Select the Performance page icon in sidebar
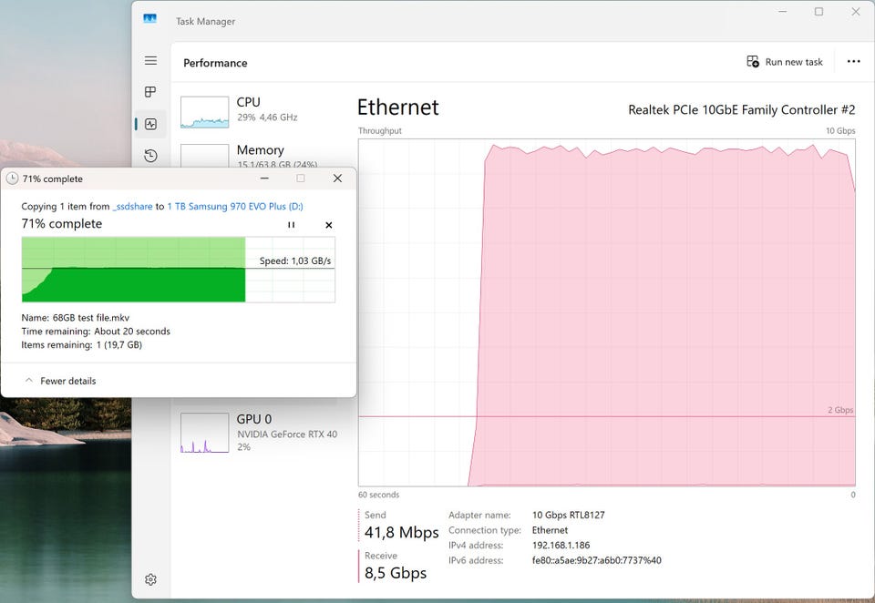875x603 pixels. (x=150, y=124)
